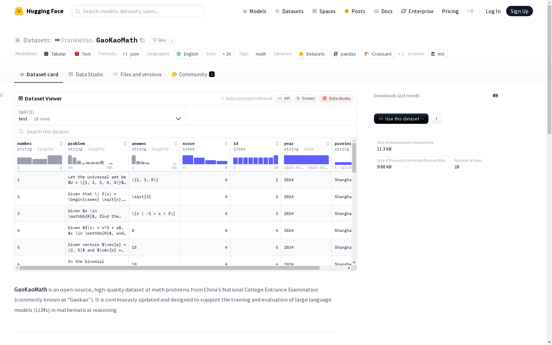This screenshot has width=552, height=345.
Task: Sort the answer column
Action: pos(176,144)
